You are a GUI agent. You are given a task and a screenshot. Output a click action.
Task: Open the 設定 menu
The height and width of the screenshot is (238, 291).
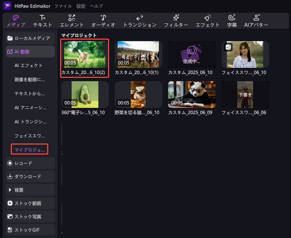point(81,6)
